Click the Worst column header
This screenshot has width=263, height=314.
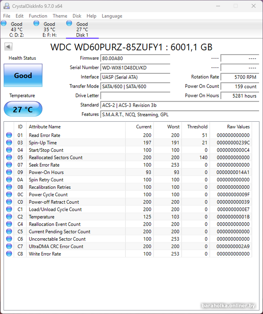pos(168,126)
